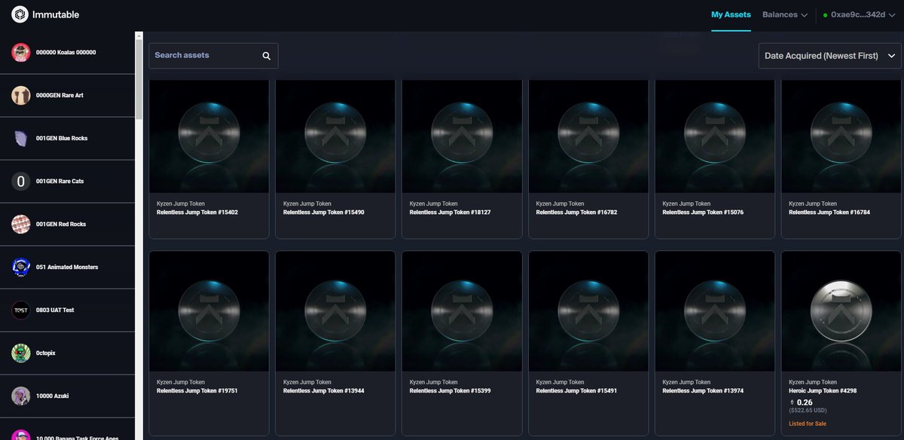Open Relentless Jump Token #15076 thumbnail
The height and width of the screenshot is (440, 904).
[715, 136]
